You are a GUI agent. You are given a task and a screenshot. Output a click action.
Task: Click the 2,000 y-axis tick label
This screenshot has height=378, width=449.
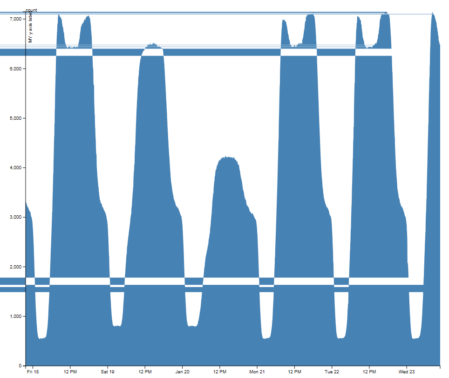point(15,267)
